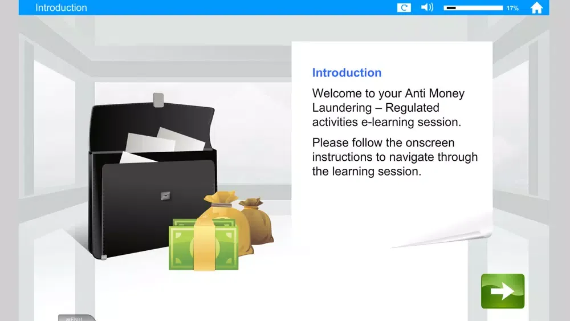The image size is (570, 321).
Task: Click the 'Welcome to your Anti Money' paragraph
Action: click(x=388, y=108)
